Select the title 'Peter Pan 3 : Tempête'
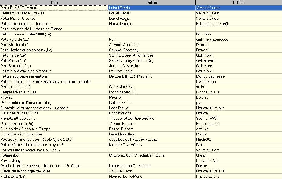Image resolution: width=282 pixels, height=179 pixels. click(19, 8)
